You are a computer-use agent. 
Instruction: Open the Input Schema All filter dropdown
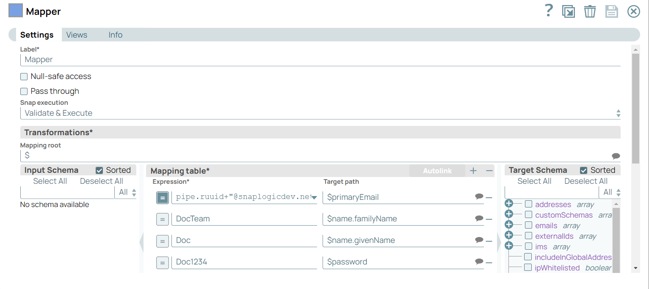coord(126,193)
